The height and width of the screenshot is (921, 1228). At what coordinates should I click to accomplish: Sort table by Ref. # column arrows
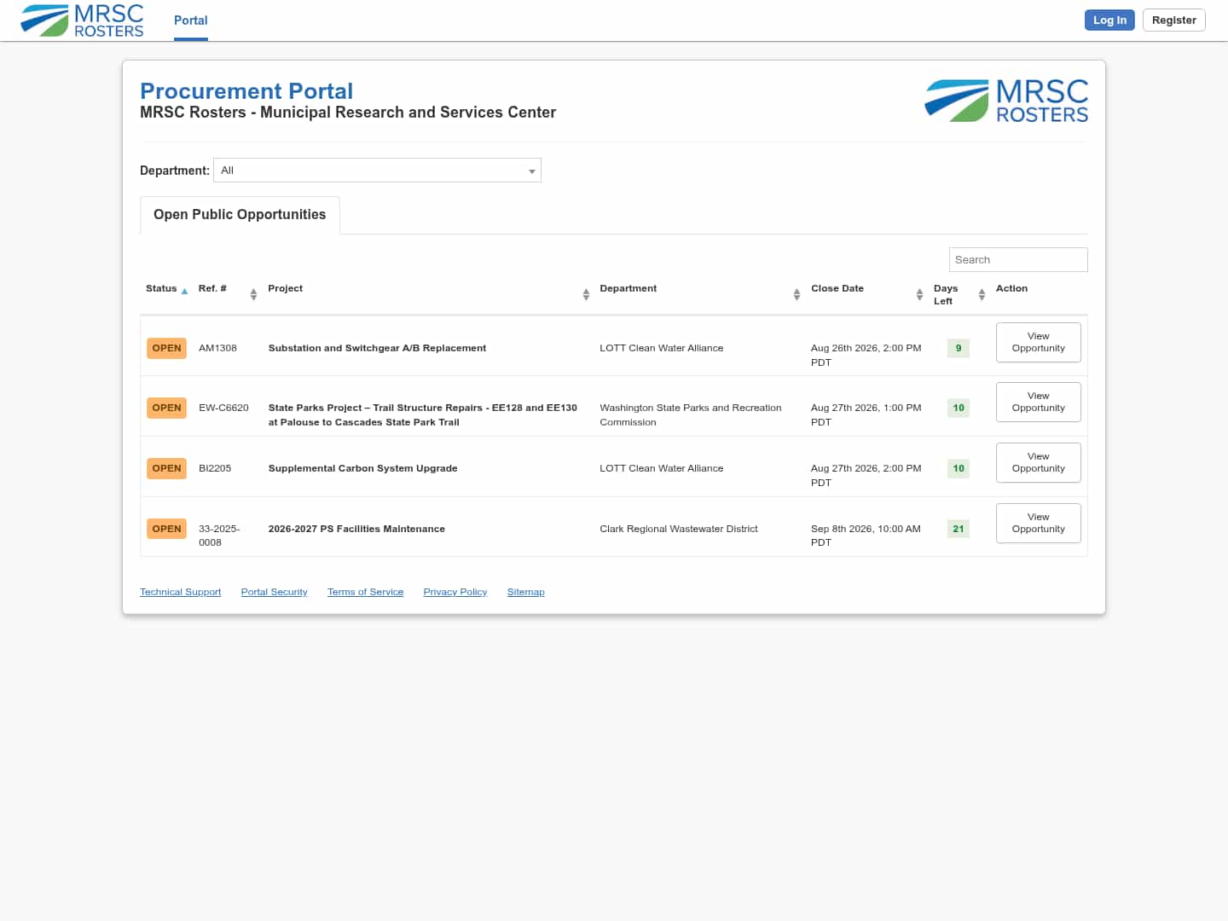click(x=253, y=294)
